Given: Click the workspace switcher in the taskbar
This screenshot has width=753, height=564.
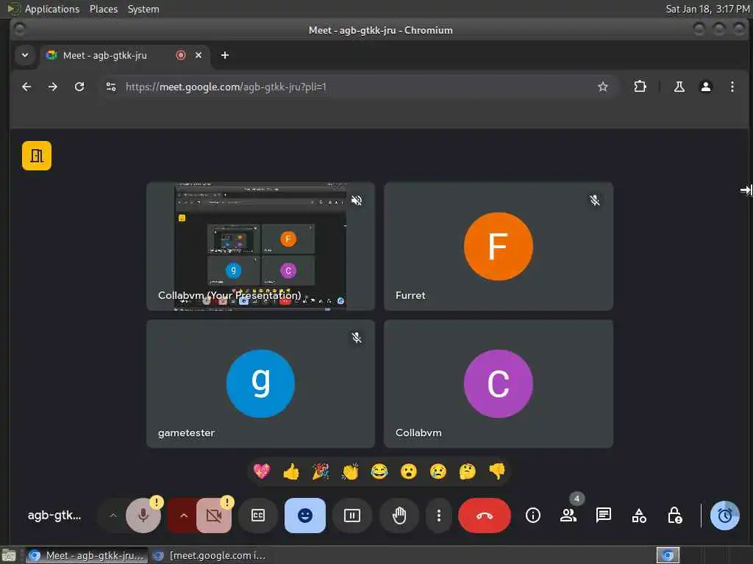Looking at the screenshot, I should pos(668,555).
